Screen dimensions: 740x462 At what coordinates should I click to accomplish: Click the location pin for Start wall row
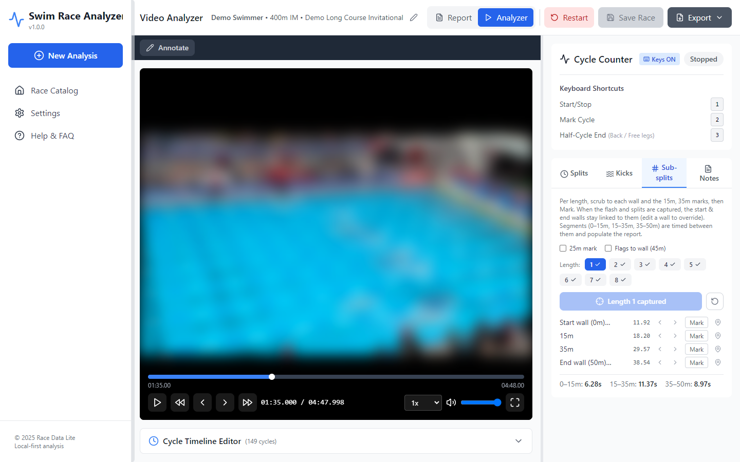pos(718,322)
